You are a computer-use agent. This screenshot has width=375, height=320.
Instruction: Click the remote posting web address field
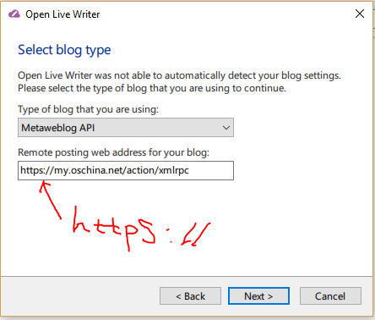tap(126, 170)
